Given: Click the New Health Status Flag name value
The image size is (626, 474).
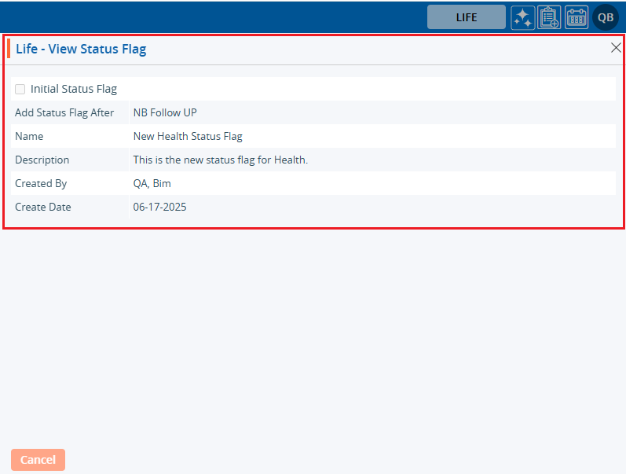Looking at the screenshot, I should click(188, 136).
